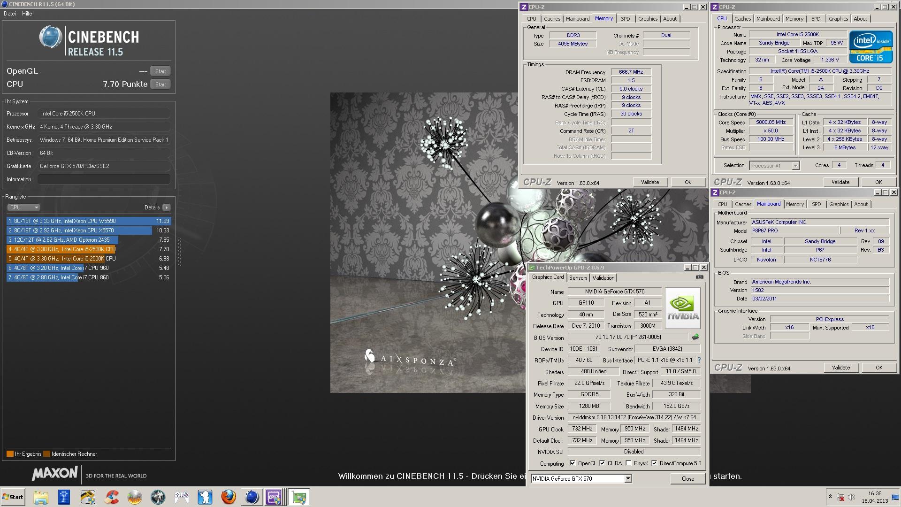Click the GPU-Z BIOS save chip icon

(x=695, y=337)
